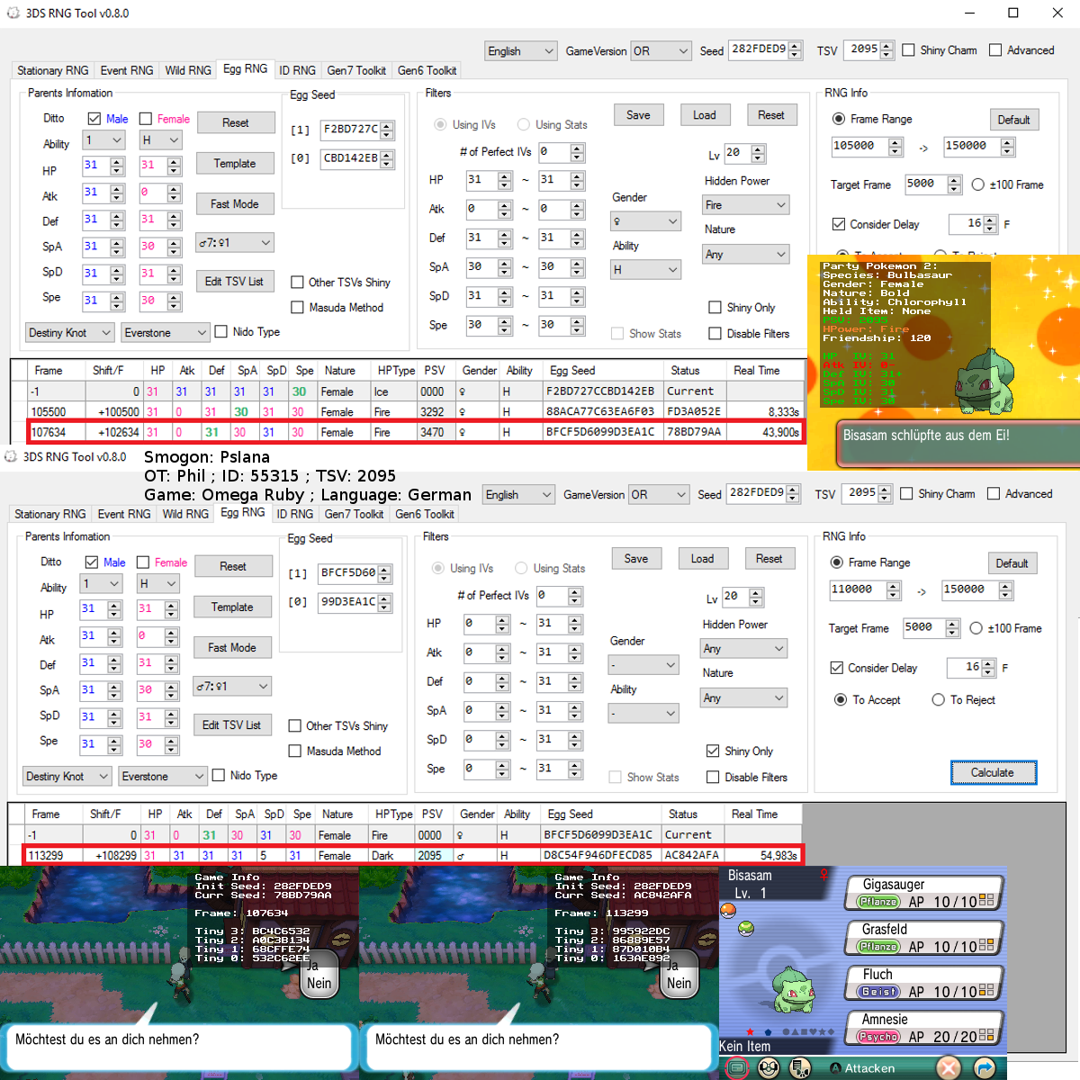This screenshot has height=1080, width=1080.
Task: Click Save filters button in upper window
Action: 638,115
